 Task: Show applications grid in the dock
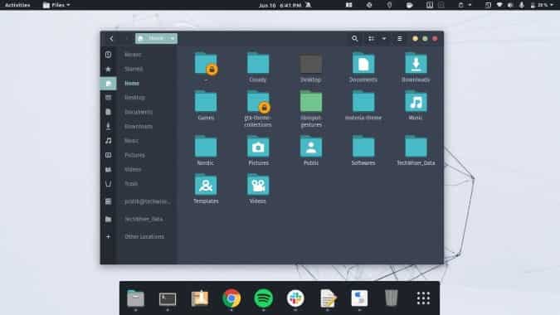click(x=423, y=298)
